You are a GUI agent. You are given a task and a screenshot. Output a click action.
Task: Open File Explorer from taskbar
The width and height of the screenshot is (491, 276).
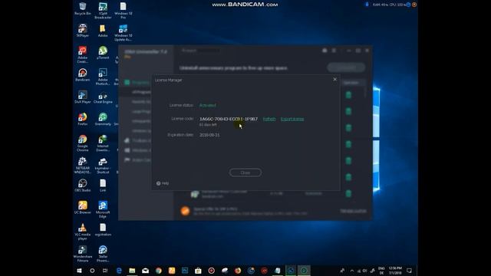click(132, 271)
